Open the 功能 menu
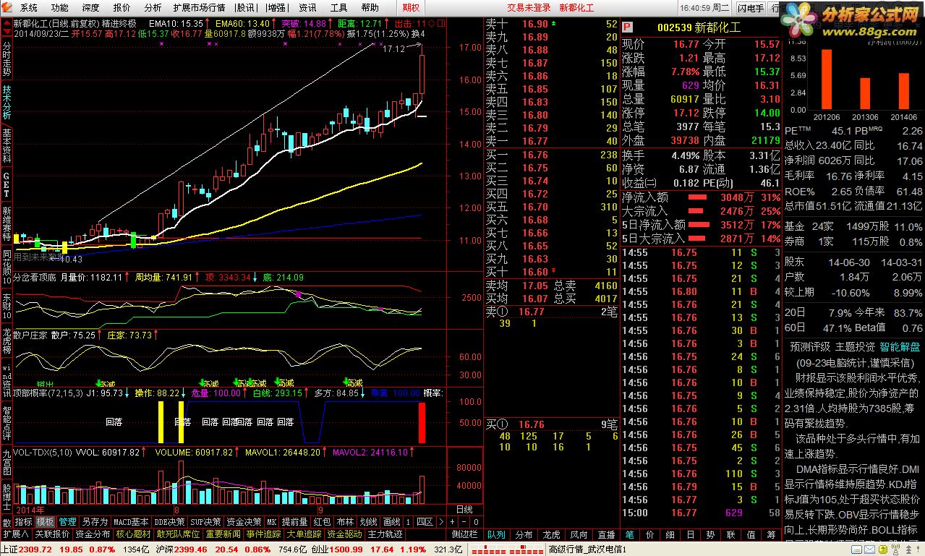Image resolution: width=925 pixels, height=556 pixels. pos(60,8)
